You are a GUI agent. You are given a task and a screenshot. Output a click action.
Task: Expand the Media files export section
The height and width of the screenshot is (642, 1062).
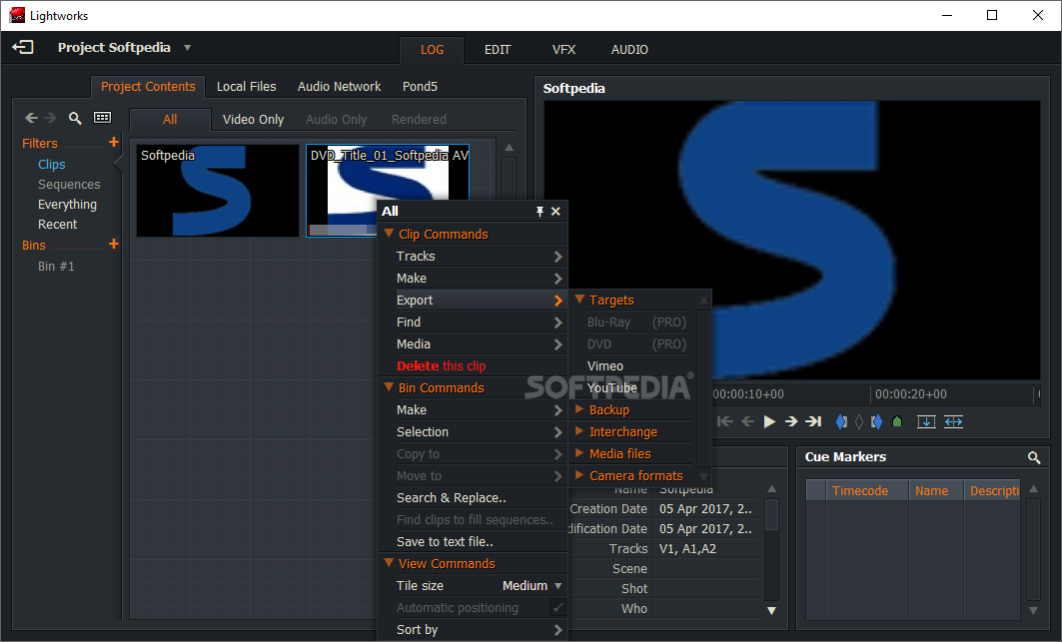click(x=579, y=453)
